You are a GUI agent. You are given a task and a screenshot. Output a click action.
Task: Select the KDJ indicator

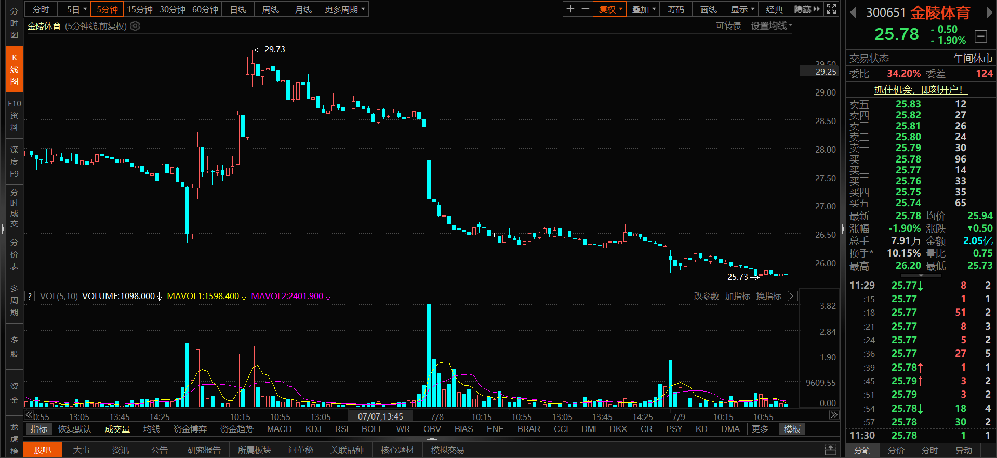point(313,429)
